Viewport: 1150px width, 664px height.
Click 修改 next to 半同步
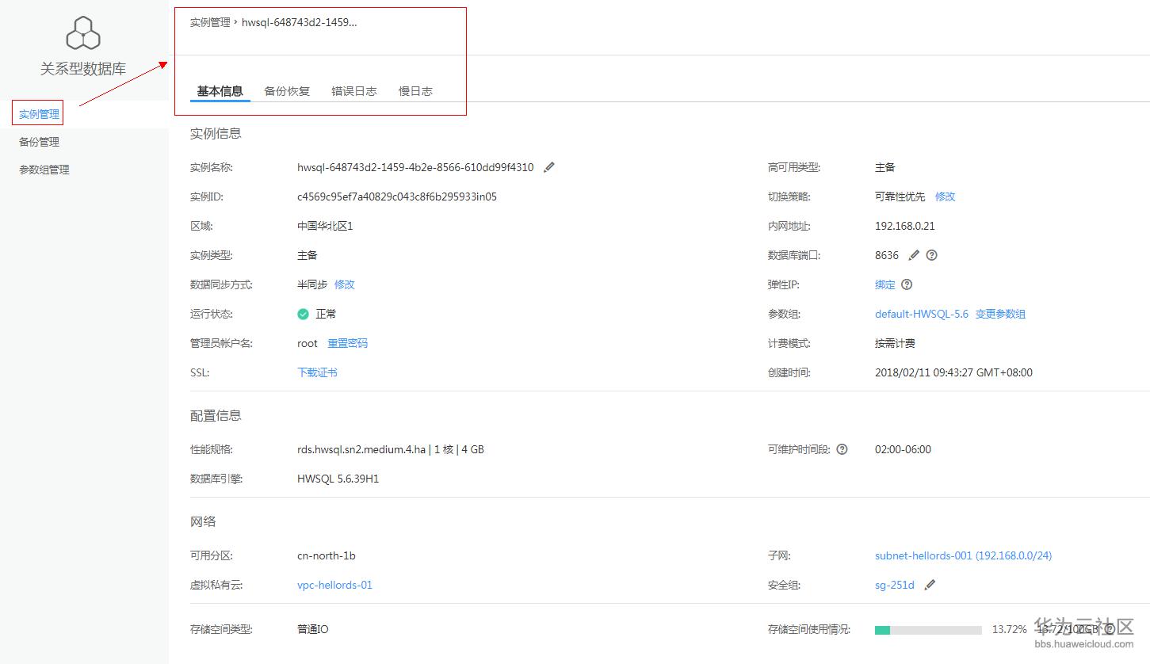click(x=344, y=284)
